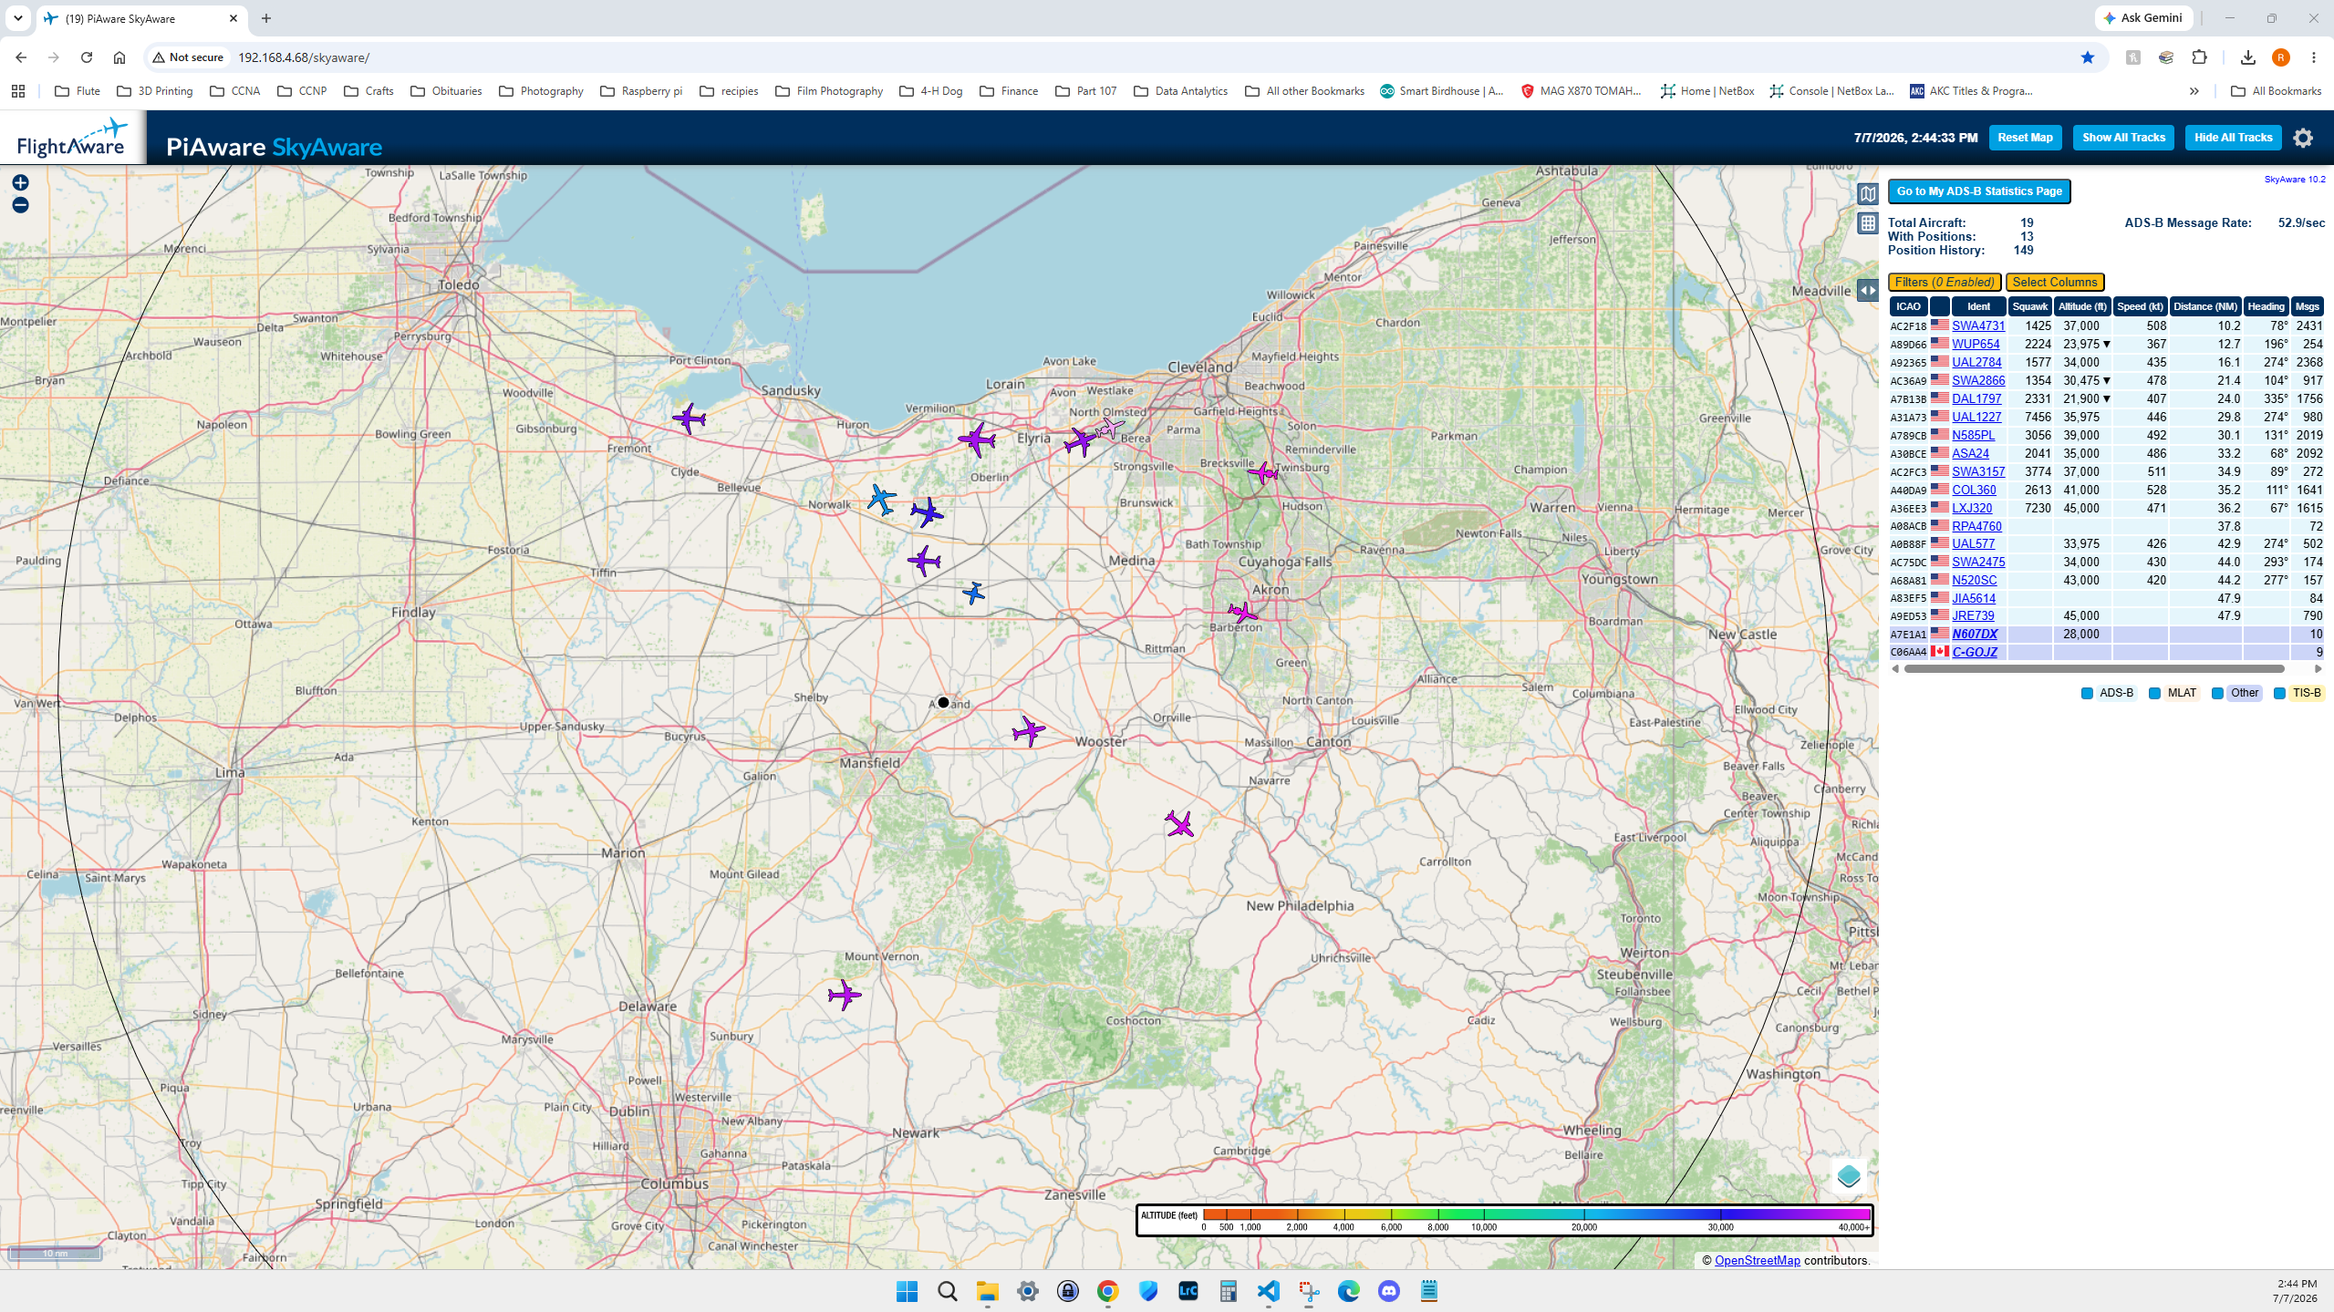2334x1312 pixels.
Task: Open a new browser tab
Action: pos(266,18)
